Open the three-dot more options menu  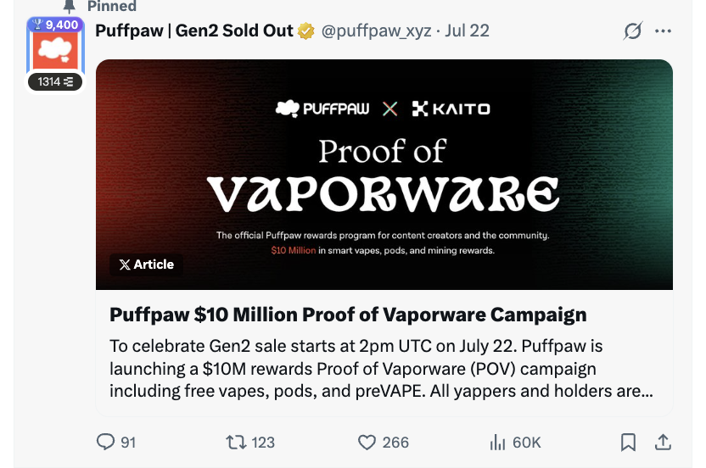[x=664, y=31]
